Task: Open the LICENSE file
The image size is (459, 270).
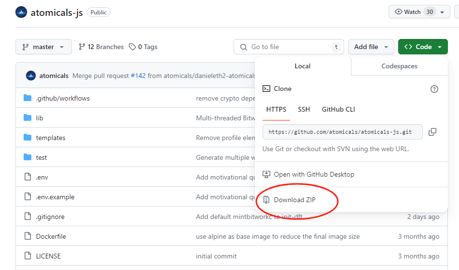Action: click(x=48, y=256)
